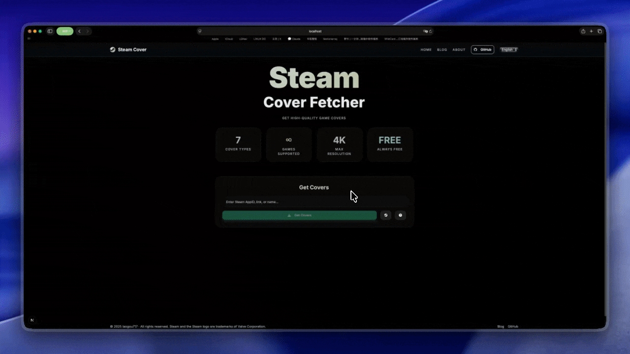Click the FREE Always Free card
Image resolution: width=630 pixels, height=354 pixels.
point(390,145)
